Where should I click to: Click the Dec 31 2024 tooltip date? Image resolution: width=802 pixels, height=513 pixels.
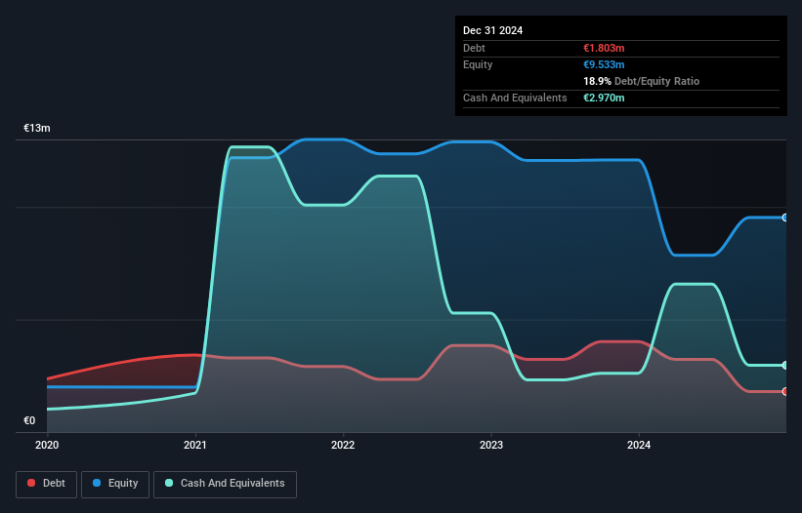(x=492, y=30)
